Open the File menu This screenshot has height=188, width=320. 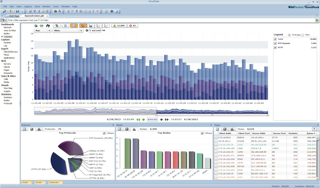[5, 6]
